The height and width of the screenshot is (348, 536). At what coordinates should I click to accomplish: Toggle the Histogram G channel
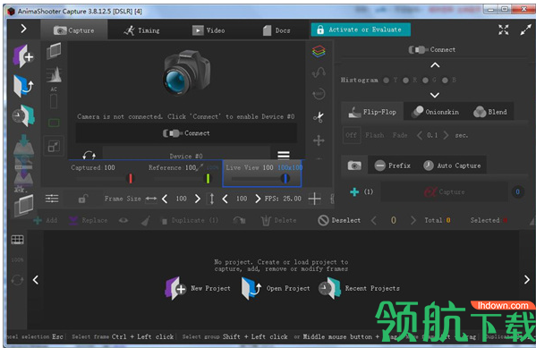tap(425, 80)
